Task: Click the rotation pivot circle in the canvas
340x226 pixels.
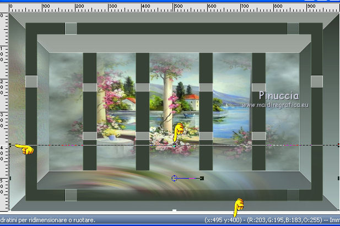Action: pos(174,178)
